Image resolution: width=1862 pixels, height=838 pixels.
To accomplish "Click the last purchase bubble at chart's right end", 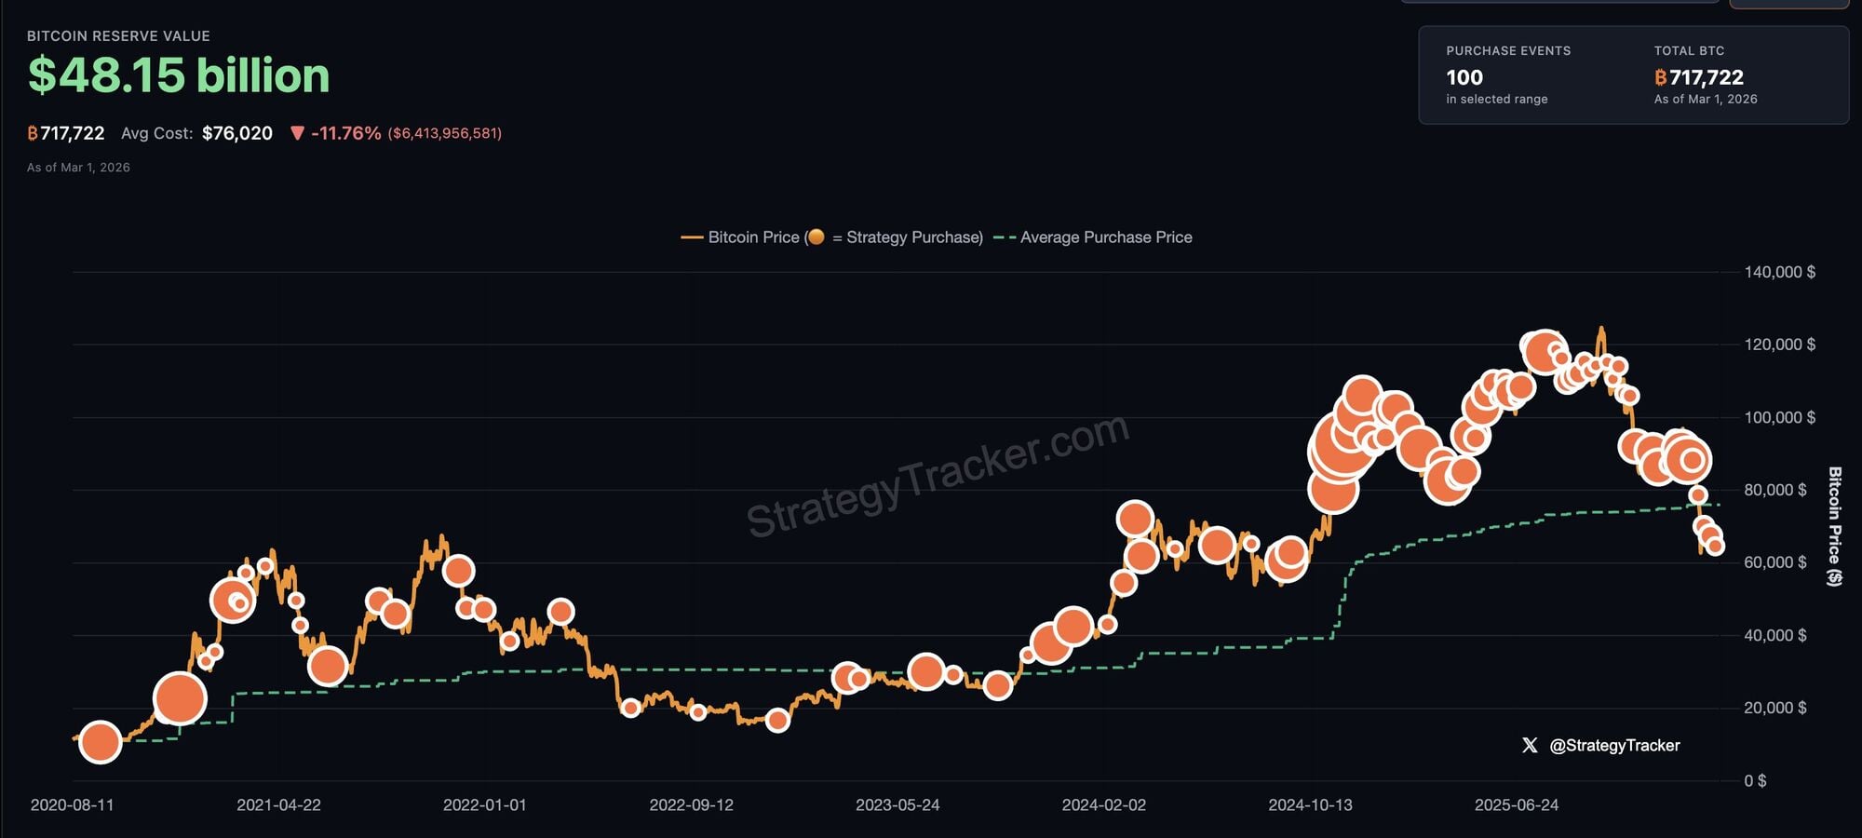I will [1715, 546].
